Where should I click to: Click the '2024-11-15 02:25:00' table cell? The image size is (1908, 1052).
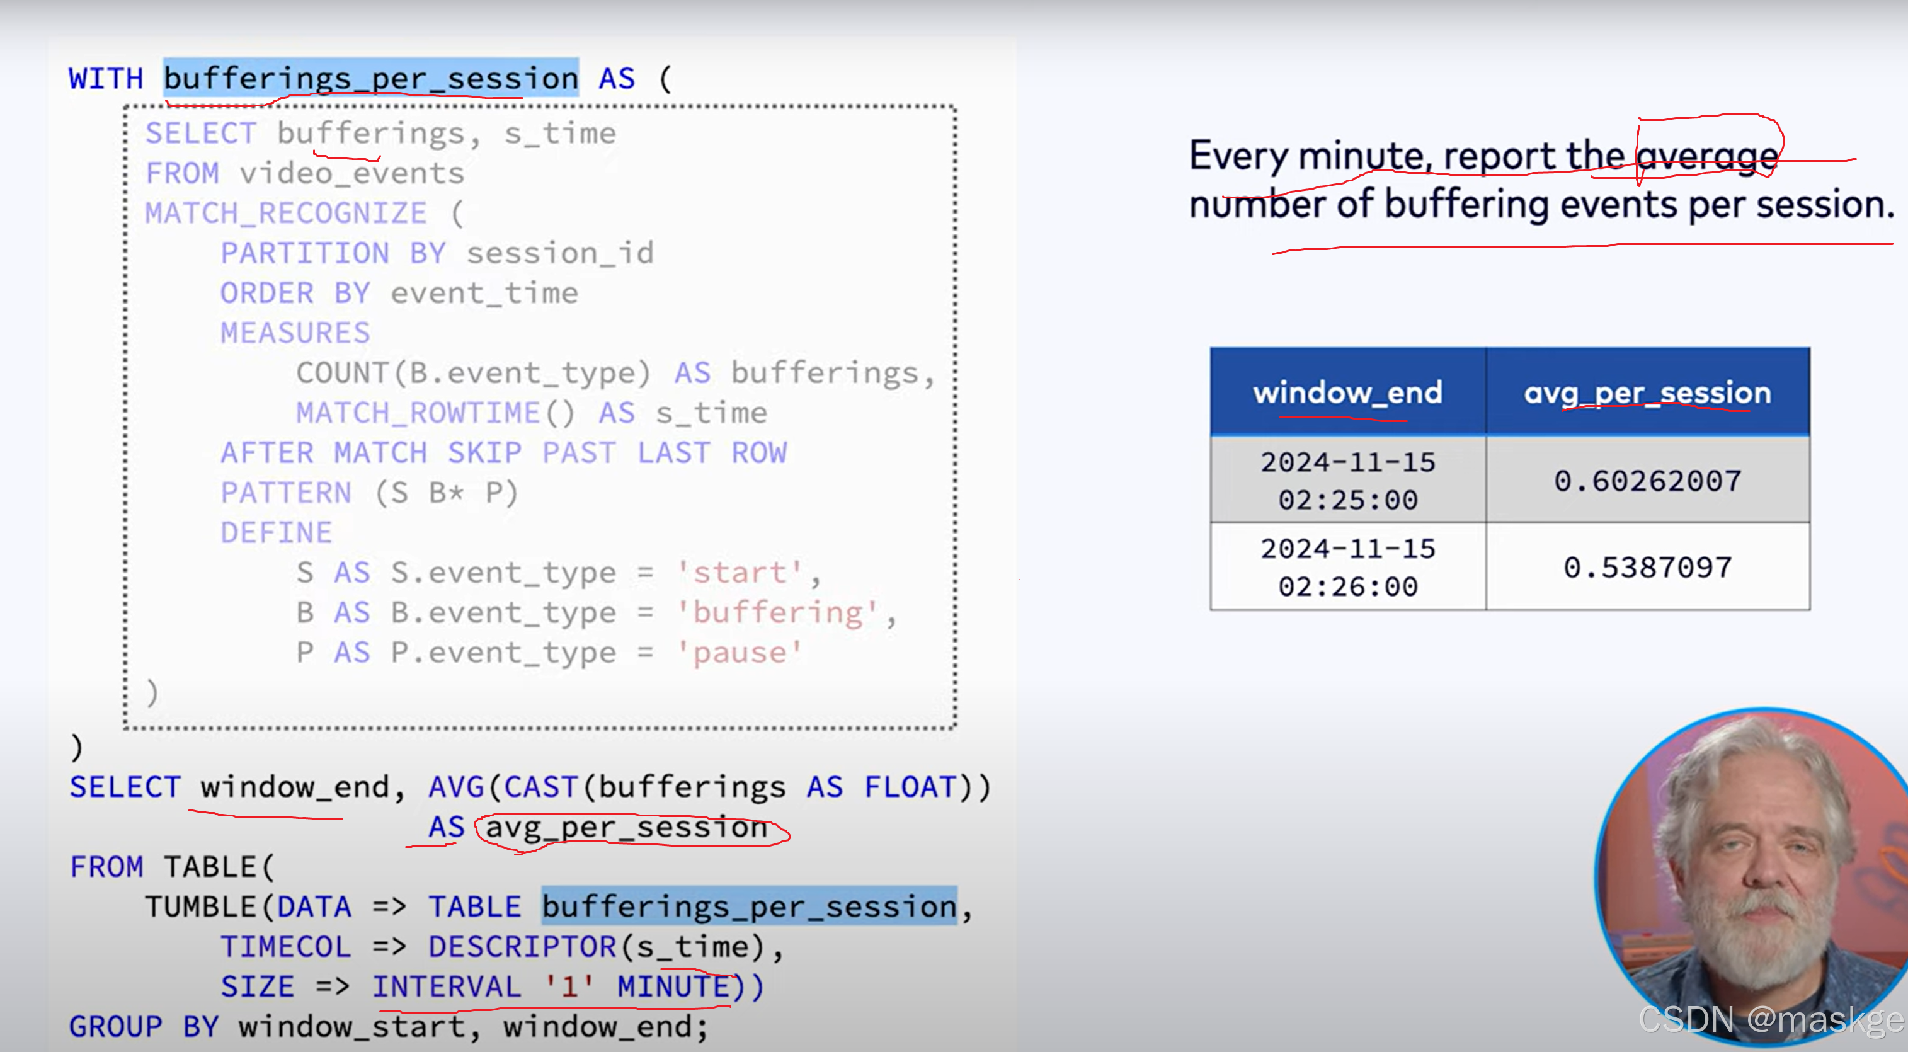(x=1347, y=480)
